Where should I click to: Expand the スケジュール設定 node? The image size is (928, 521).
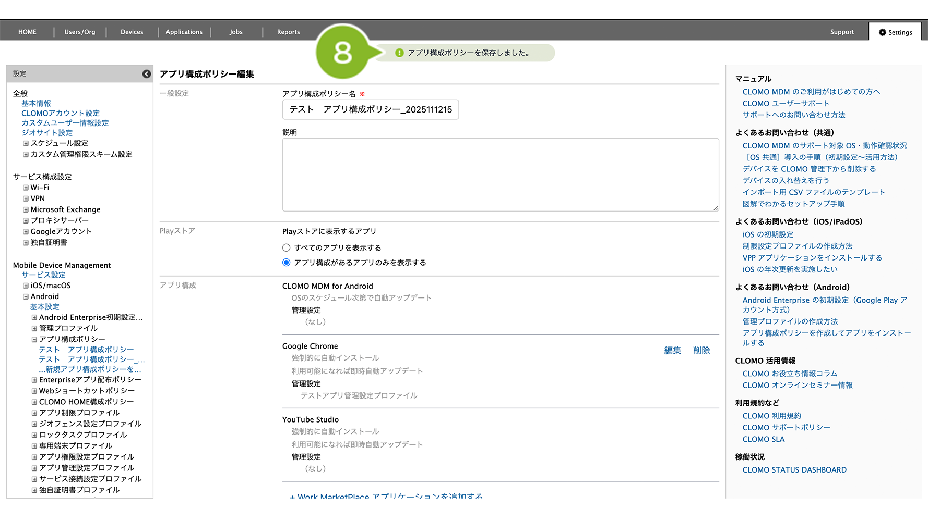point(26,143)
